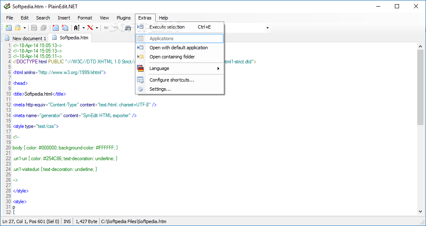The height and width of the screenshot is (226, 426).
Task: Open the View menu
Action: (x=104, y=18)
